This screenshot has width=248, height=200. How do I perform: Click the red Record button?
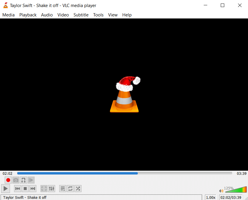pyautogui.click(x=8, y=180)
